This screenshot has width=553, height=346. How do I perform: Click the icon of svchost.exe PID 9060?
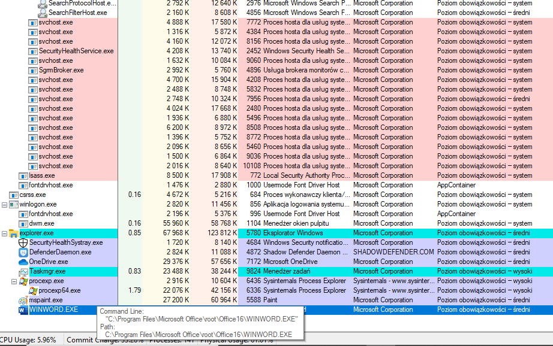tap(33, 61)
